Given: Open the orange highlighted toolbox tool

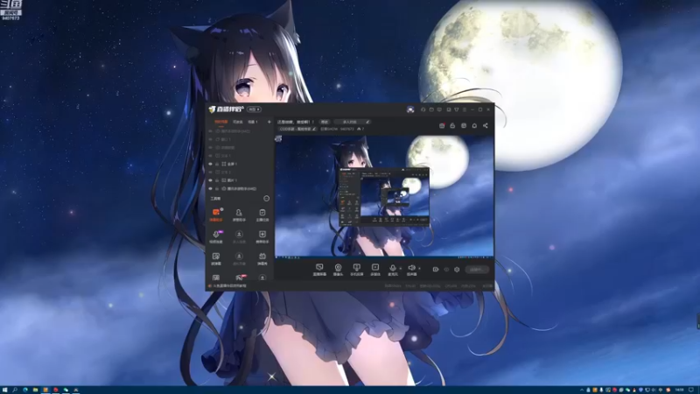Looking at the screenshot, I should pos(216,215).
